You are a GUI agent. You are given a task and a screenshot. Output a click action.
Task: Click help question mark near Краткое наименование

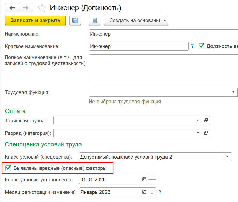pyautogui.click(x=192, y=46)
